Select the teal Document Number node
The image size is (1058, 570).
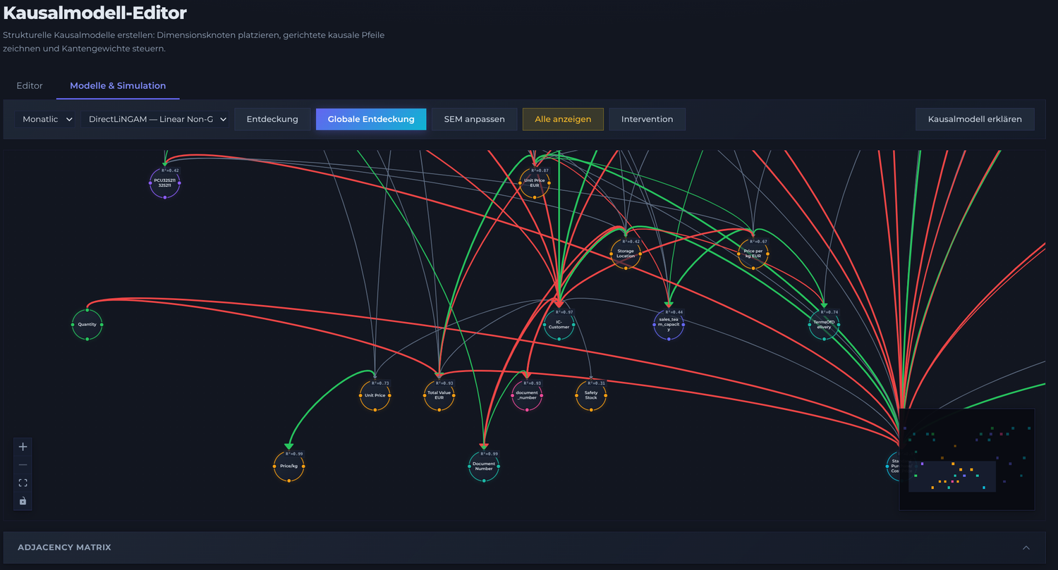(x=484, y=466)
